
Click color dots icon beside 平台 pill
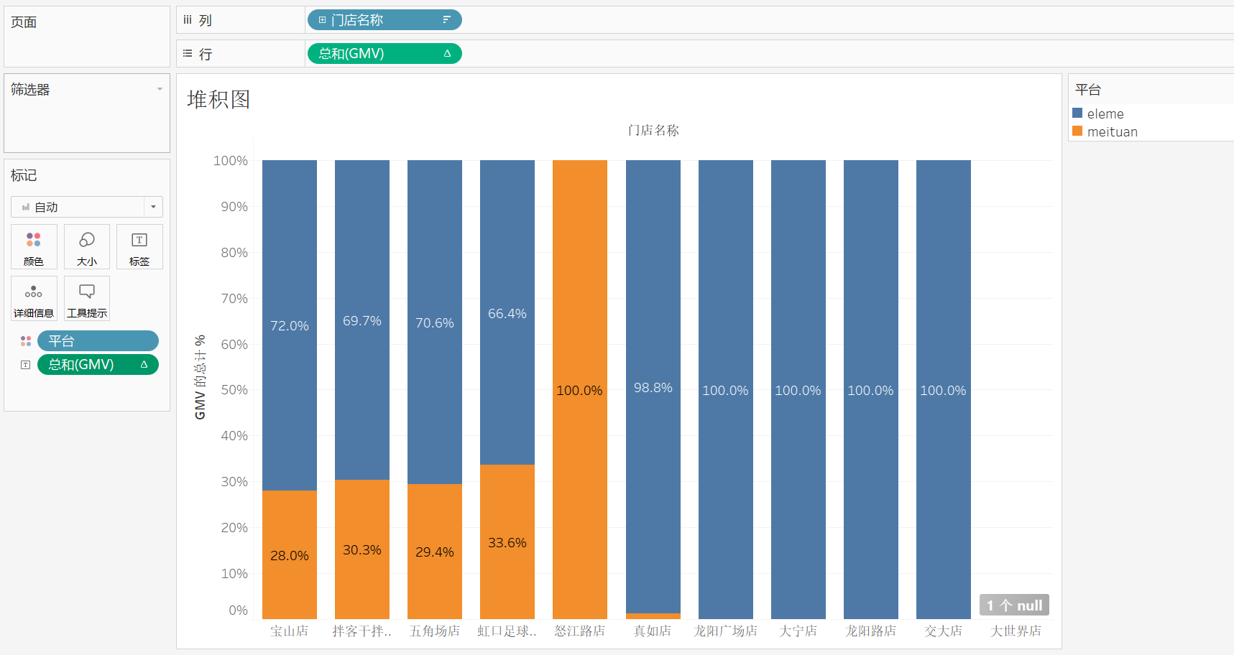(x=26, y=341)
